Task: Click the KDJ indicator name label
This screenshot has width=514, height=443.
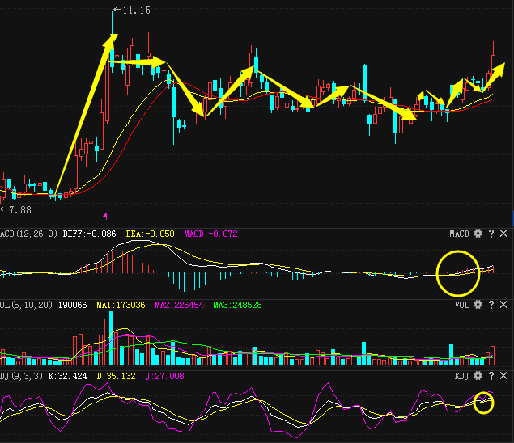Action: (462, 376)
